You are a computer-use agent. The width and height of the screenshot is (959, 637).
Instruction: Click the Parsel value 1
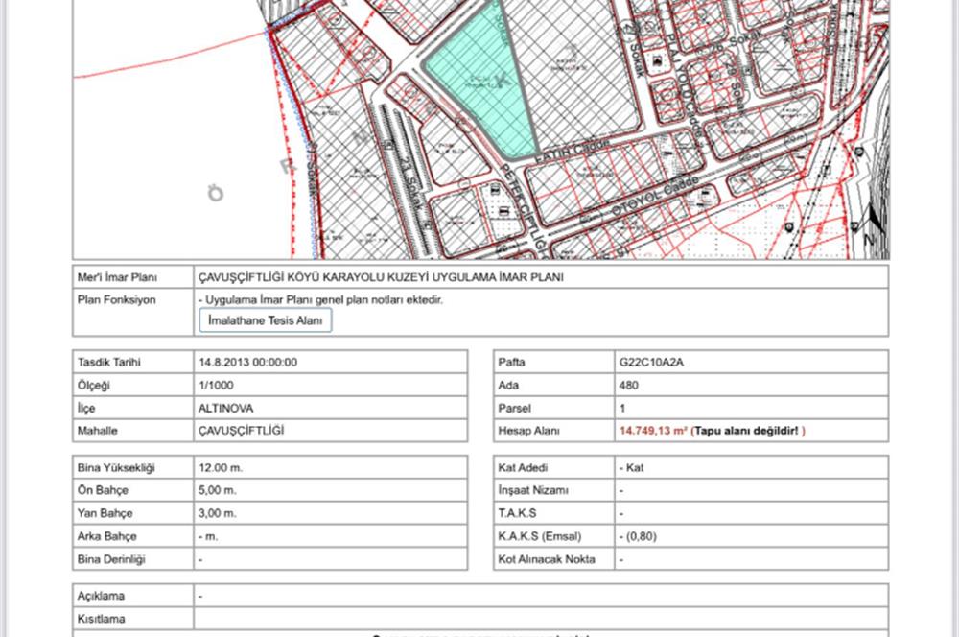coord(622,408)
